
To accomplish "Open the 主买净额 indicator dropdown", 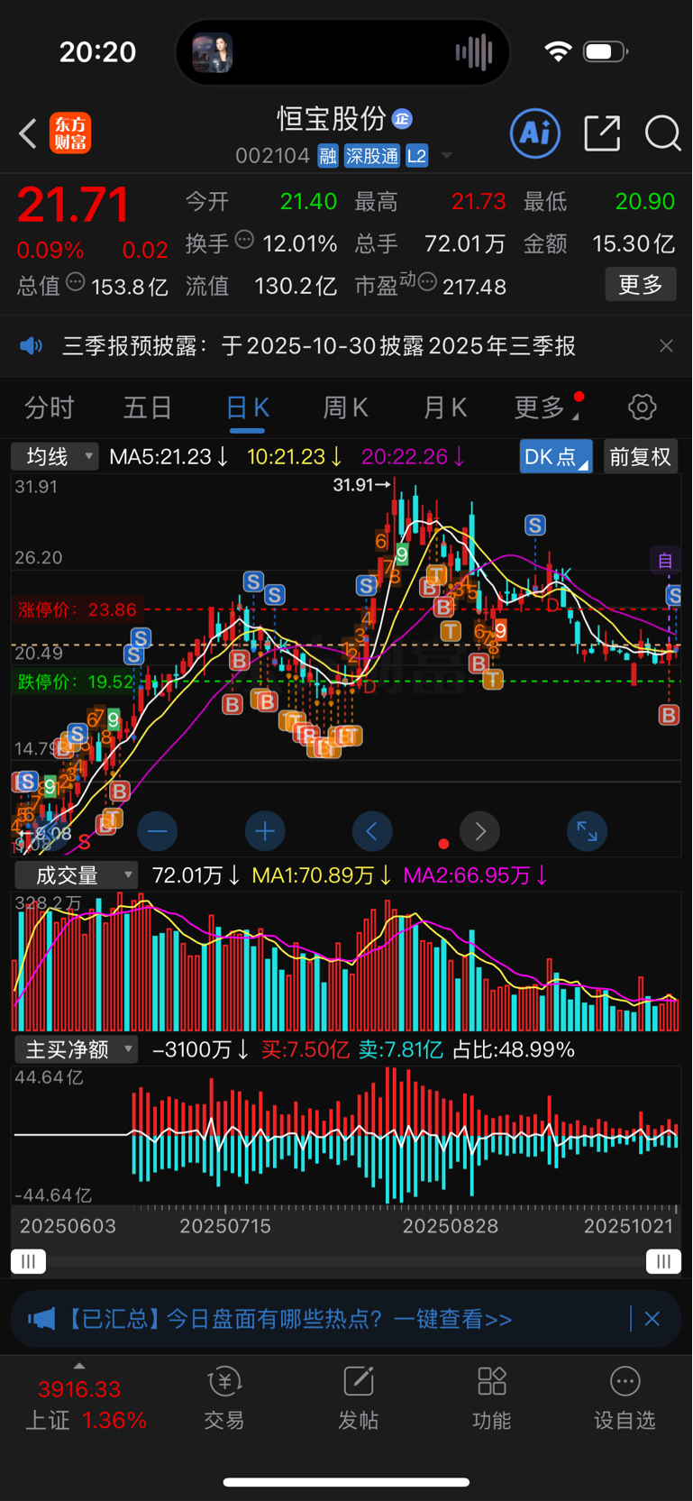I will click(x=76, y=1049).
